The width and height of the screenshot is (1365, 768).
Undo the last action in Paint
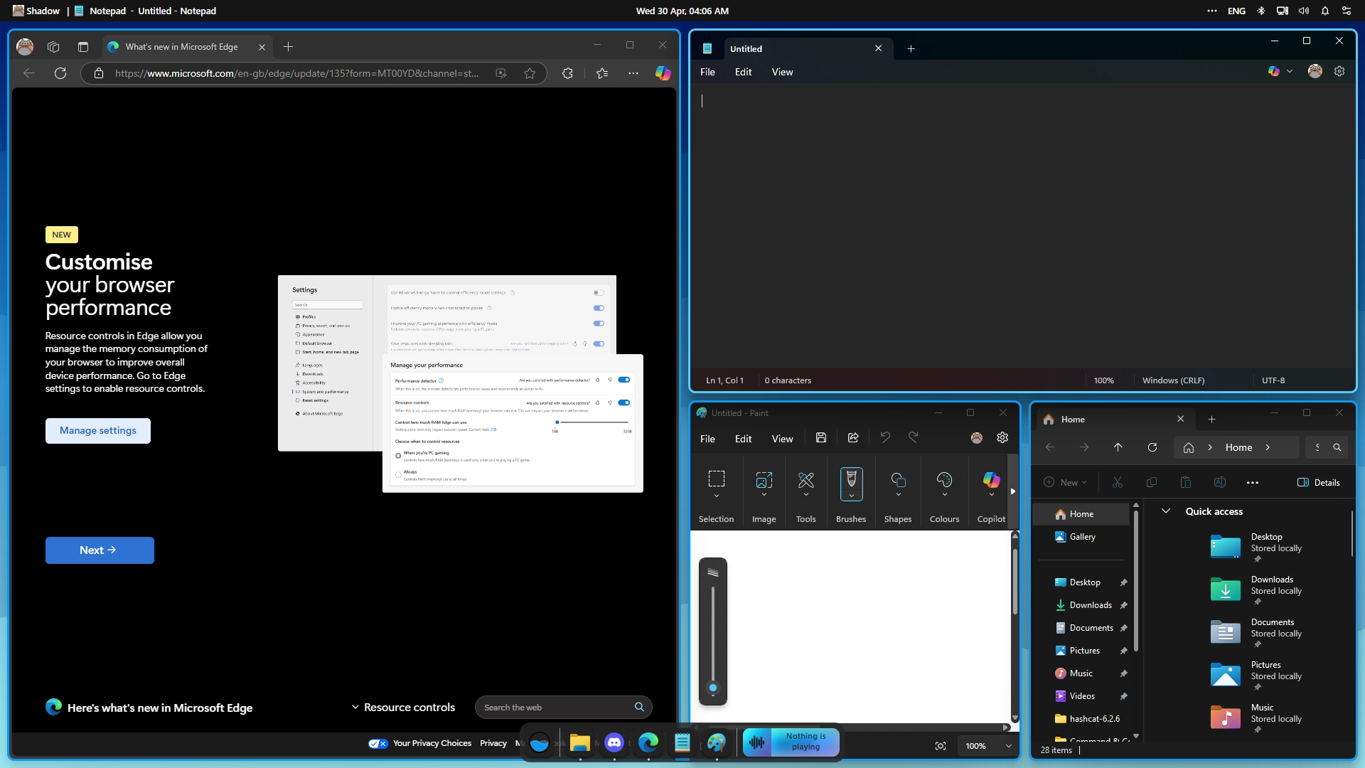click(x=885, y=437)
